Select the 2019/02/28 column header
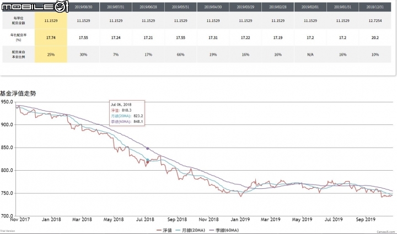This screenshot has width=397, height=234. coord(278,7)
